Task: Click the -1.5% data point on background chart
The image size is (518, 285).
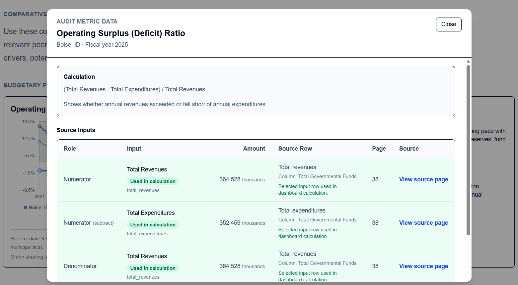Action: pyautogui.click(x=40, y=170)
